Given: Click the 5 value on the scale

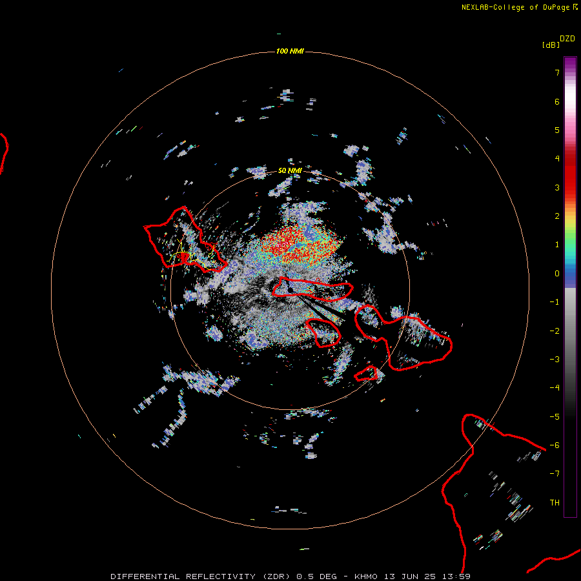Looking at the screenshot, I should [557, 130].
